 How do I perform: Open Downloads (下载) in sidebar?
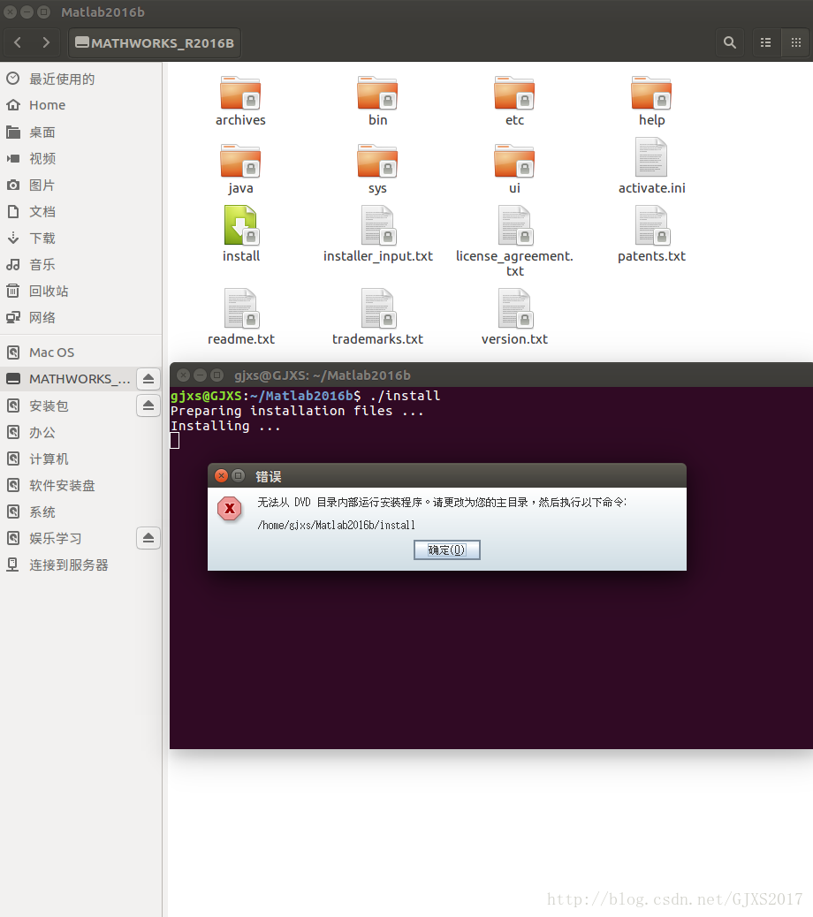point(80,238)
